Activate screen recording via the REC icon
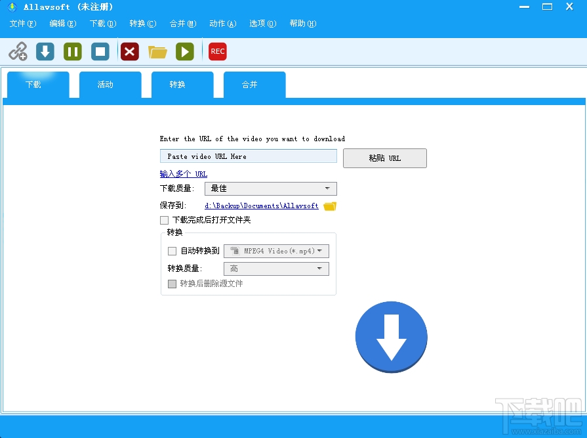 [x=217, y=51]
